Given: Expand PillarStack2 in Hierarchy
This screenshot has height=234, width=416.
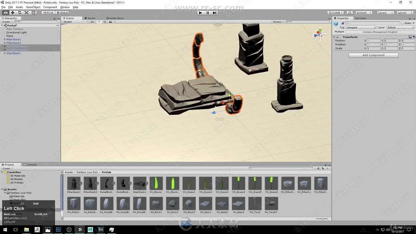Looking at the screenshot, I should tap(5, 43).
